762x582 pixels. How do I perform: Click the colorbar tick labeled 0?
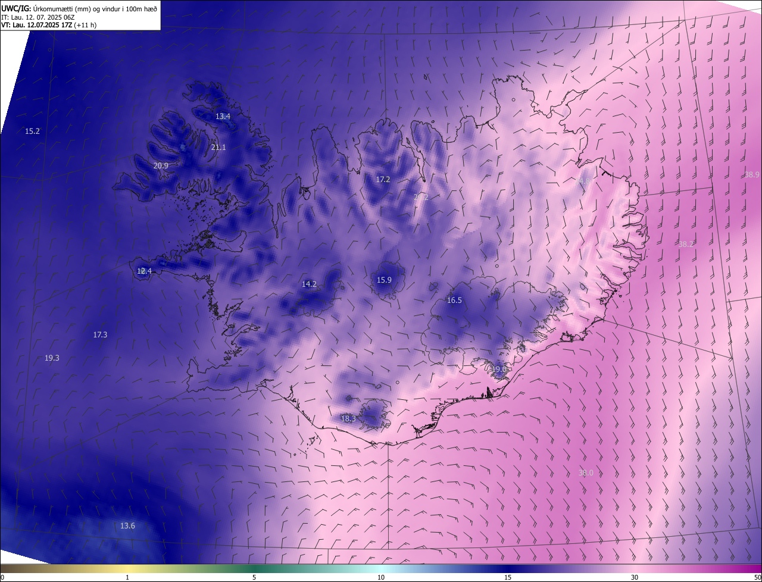[x=2, y=577]
